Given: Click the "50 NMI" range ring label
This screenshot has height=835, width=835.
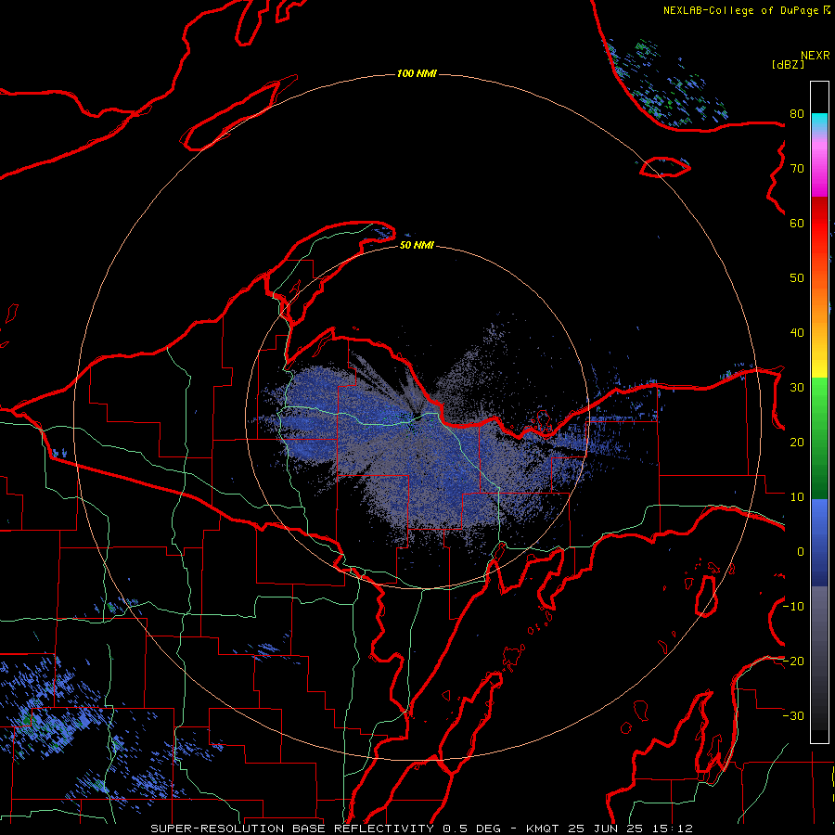Looking at the screenshot, I should 417,246.
